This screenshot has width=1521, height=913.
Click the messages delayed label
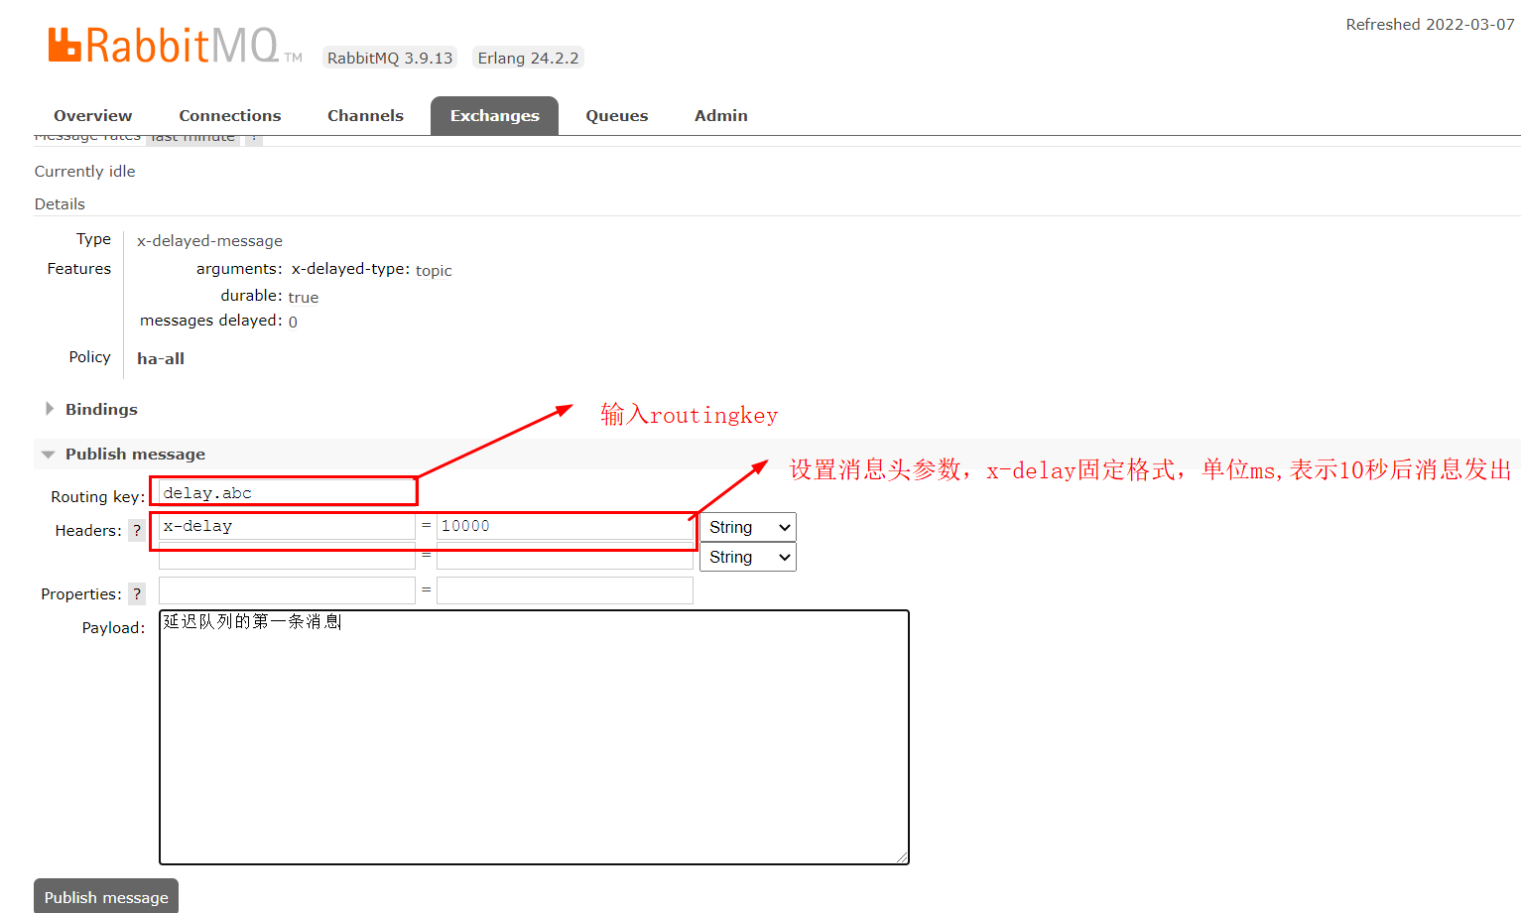pyautogui.click(x=211, y=321)
